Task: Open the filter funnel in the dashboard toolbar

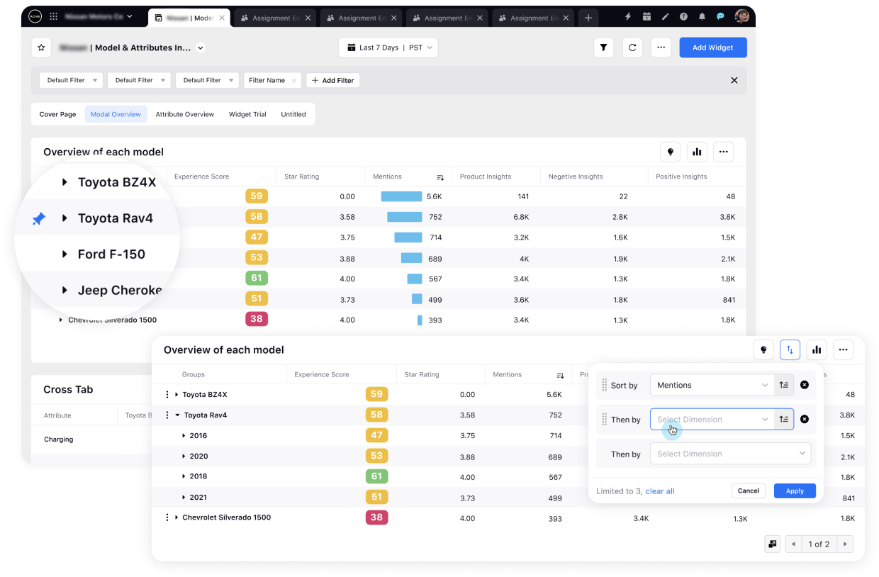Action: 603,47
